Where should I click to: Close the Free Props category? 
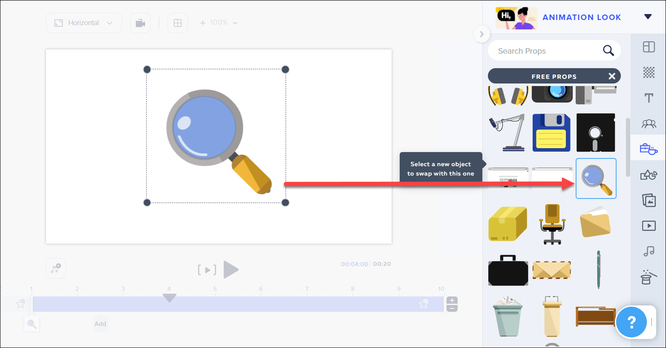(612, 76)
